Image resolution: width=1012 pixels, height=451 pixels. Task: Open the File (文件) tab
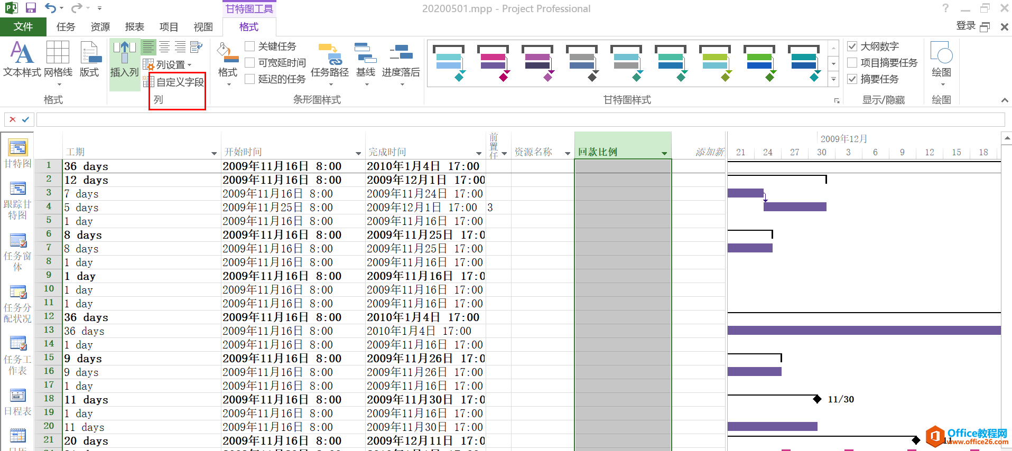pyautogui.click(x=23, y=27)
